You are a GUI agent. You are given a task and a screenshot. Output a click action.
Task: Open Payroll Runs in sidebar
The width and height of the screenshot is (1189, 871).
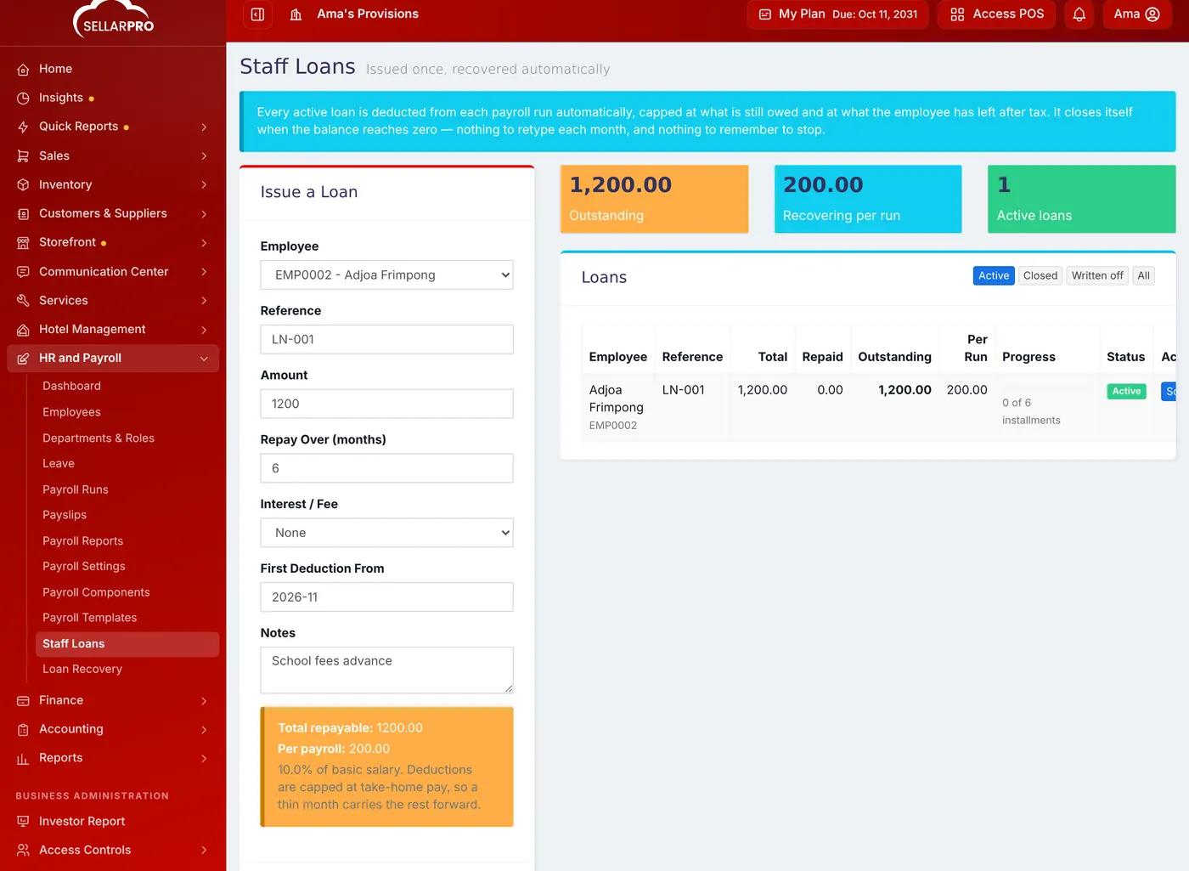pos(76,490)
